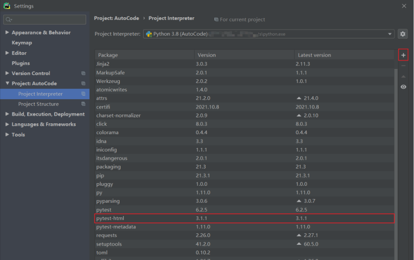This screenshot has width=414, height=260.
Task: Expand Appearance & Behavior section
Action: click(x=7, y=32)
